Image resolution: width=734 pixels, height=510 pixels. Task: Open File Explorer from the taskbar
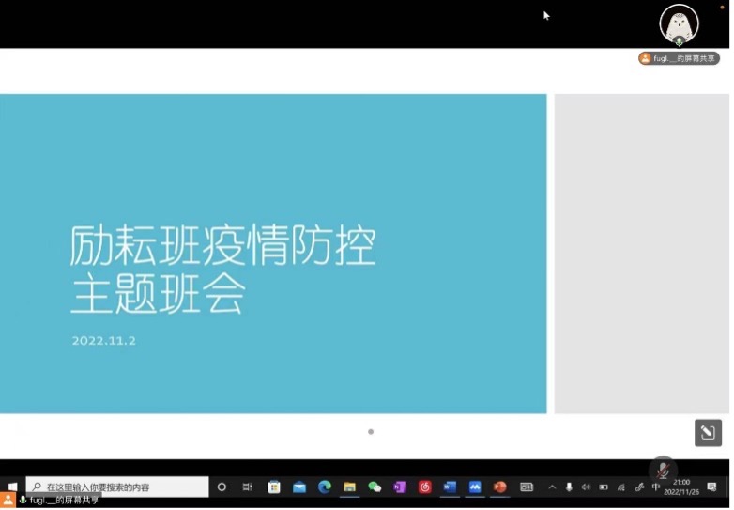coord(350,487)
